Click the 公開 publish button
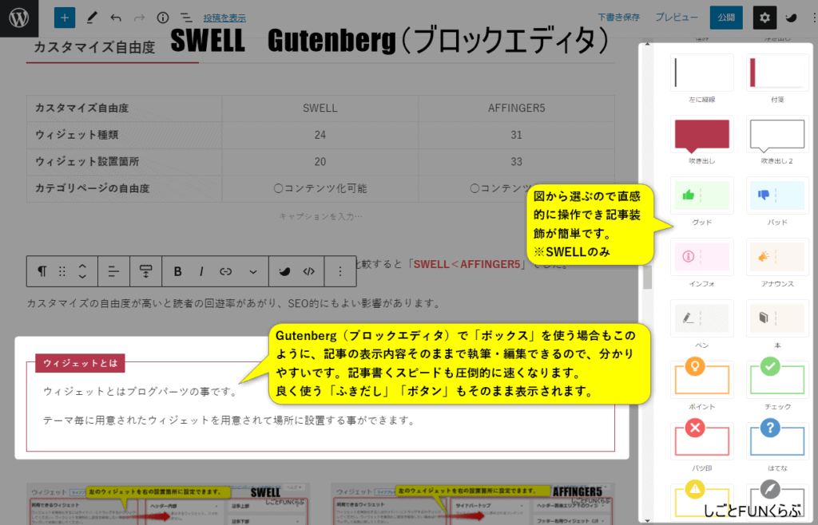This screenshot has height=525, width=818. point(726,18)
